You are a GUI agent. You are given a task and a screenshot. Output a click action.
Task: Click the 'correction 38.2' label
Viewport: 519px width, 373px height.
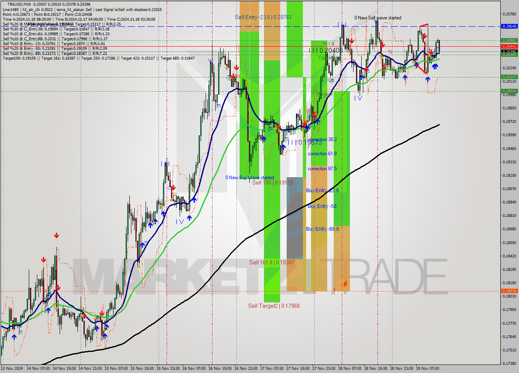[x=322, y=139]
